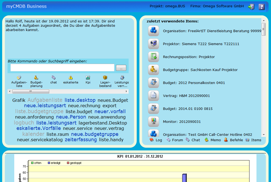Screen dimensions: 271x182
Task: Select the Befehle tab
Action: click(x=234, y=140)
